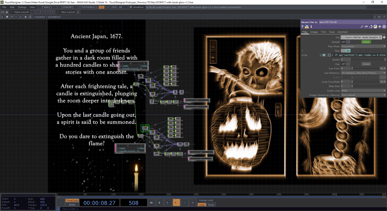Switch to the Play parameter tab
The height and width of the screenshot is (211, 387).
coord(305,32)
